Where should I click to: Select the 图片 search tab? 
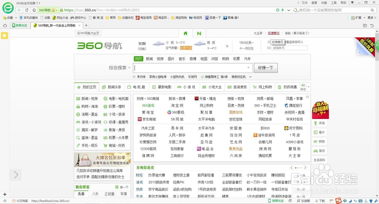click(171, 59)
